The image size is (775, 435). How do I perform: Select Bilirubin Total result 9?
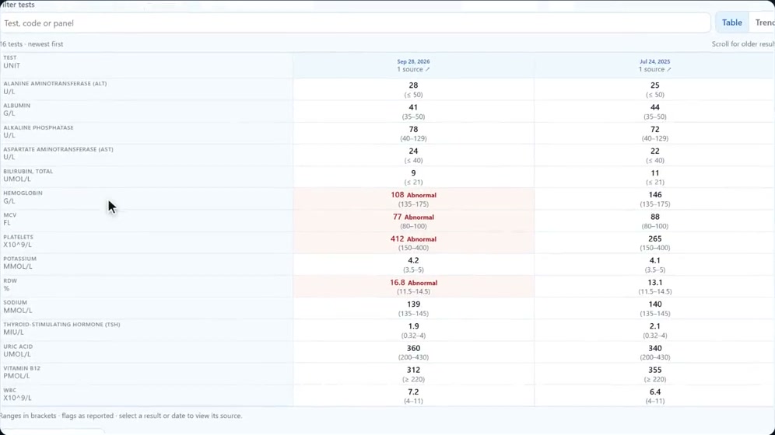click(413, 173)
